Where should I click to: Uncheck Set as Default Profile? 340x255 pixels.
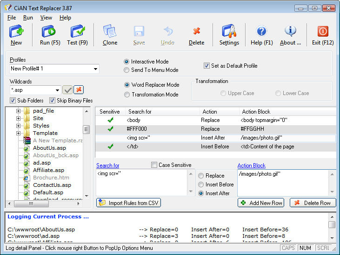pos(207,66)
